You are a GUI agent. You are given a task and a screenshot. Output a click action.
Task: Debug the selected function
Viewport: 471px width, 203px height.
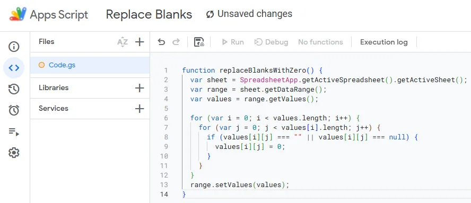(271, 42)
